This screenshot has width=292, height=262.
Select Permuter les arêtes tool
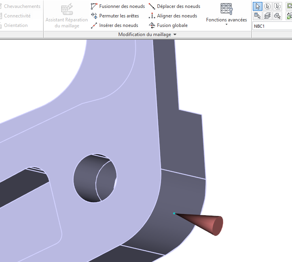tap(115, 16)
